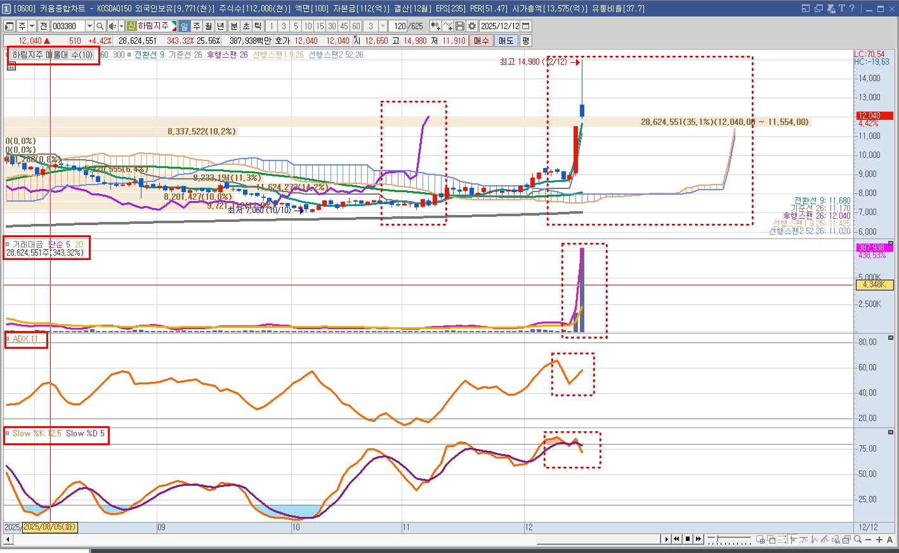
Task: Click the 전환선 9 indicator legend label
Action: (149, 55)
